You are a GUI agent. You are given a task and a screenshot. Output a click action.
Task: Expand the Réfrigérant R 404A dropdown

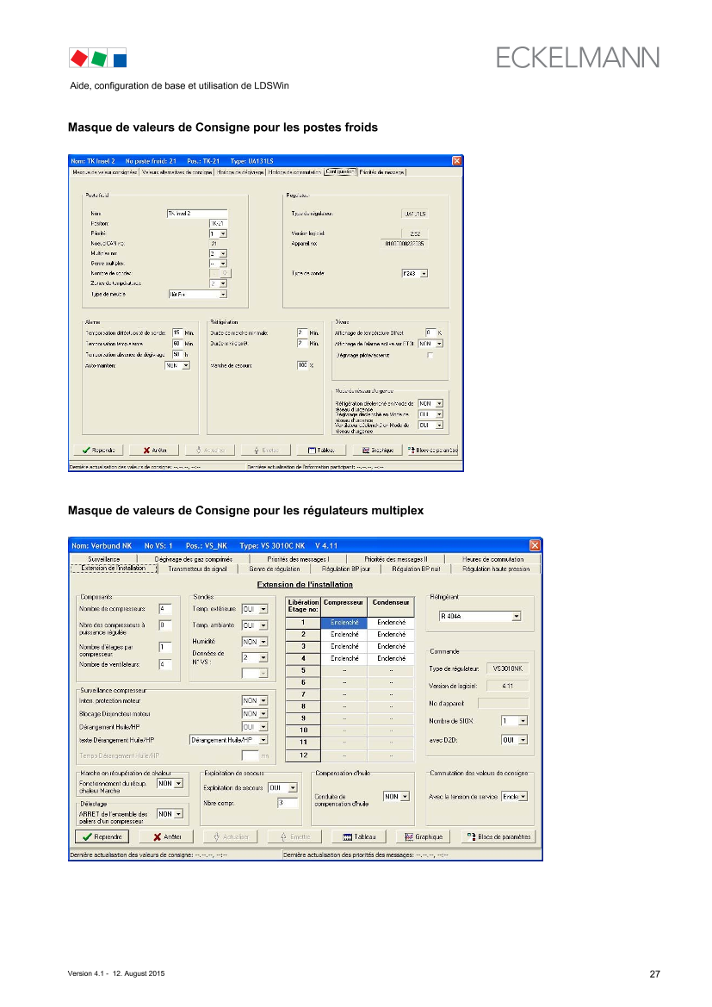click(516, 616)
